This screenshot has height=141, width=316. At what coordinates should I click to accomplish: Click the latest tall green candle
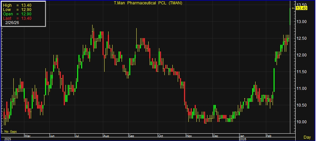pyautogui.click(x=290, y=16)
